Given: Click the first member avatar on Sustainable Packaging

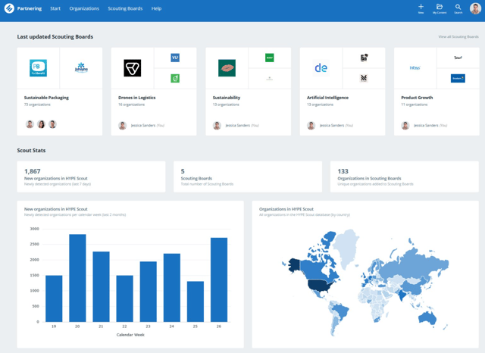Looking at the screenshot, I should (x=30, y=124).
